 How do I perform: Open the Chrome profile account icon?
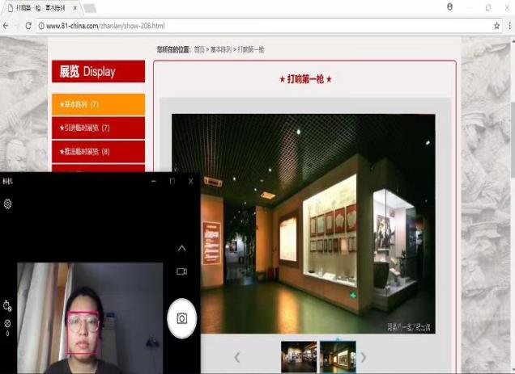(x=450, y=6)
